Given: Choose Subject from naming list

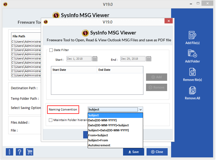Looking at the screenshot, I should point(115,115).
